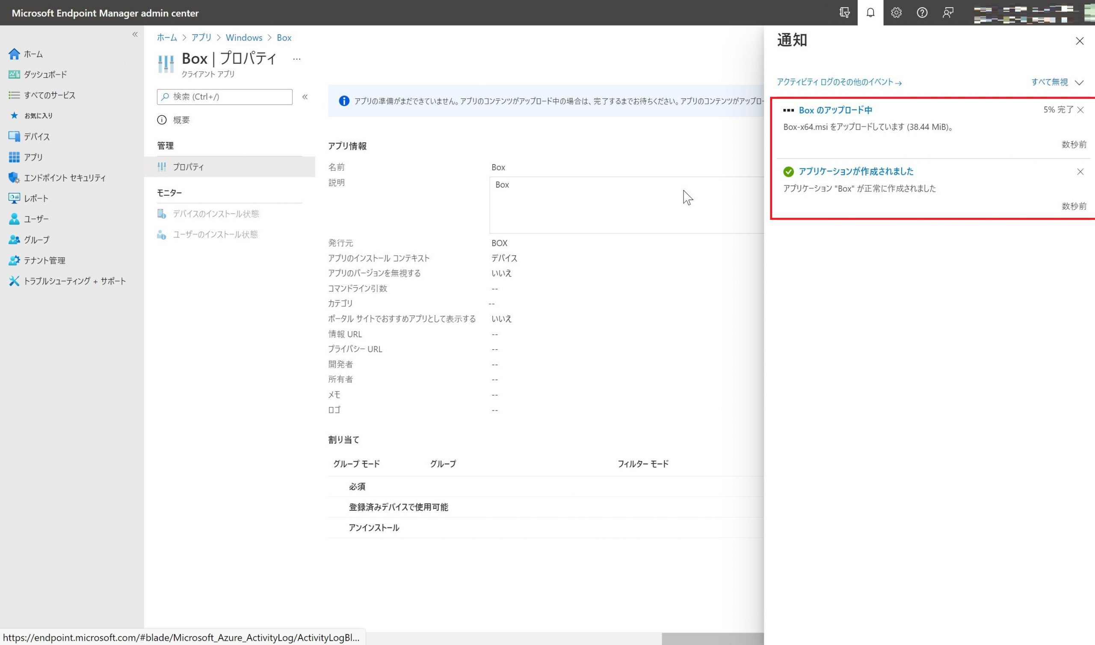The image size is (1095, 645).
Task: Open the 概要 menu item
Action: 181,120
